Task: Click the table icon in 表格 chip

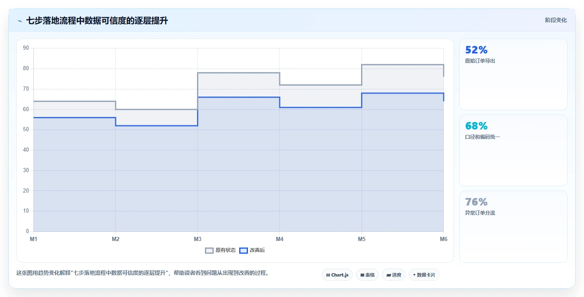Action: (x=362, y=275)
